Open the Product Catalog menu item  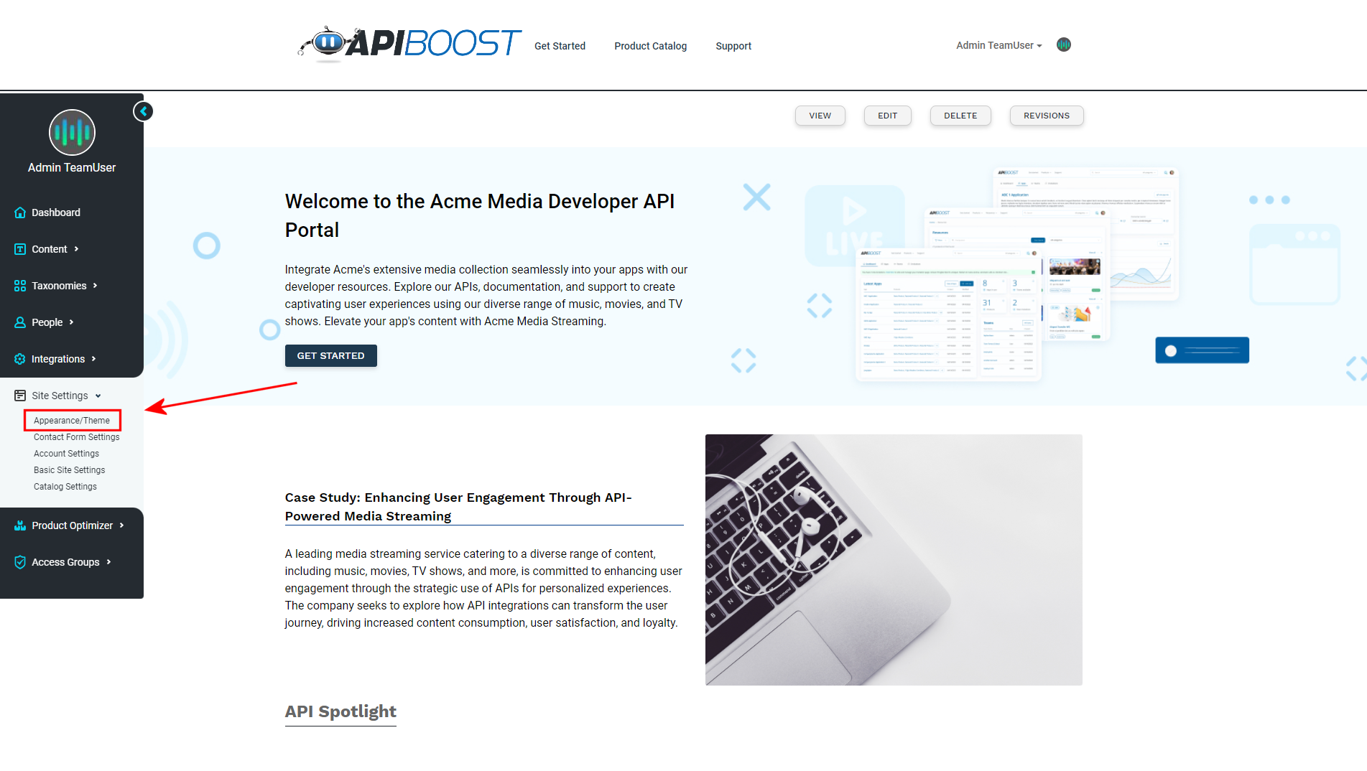point(650,46)
